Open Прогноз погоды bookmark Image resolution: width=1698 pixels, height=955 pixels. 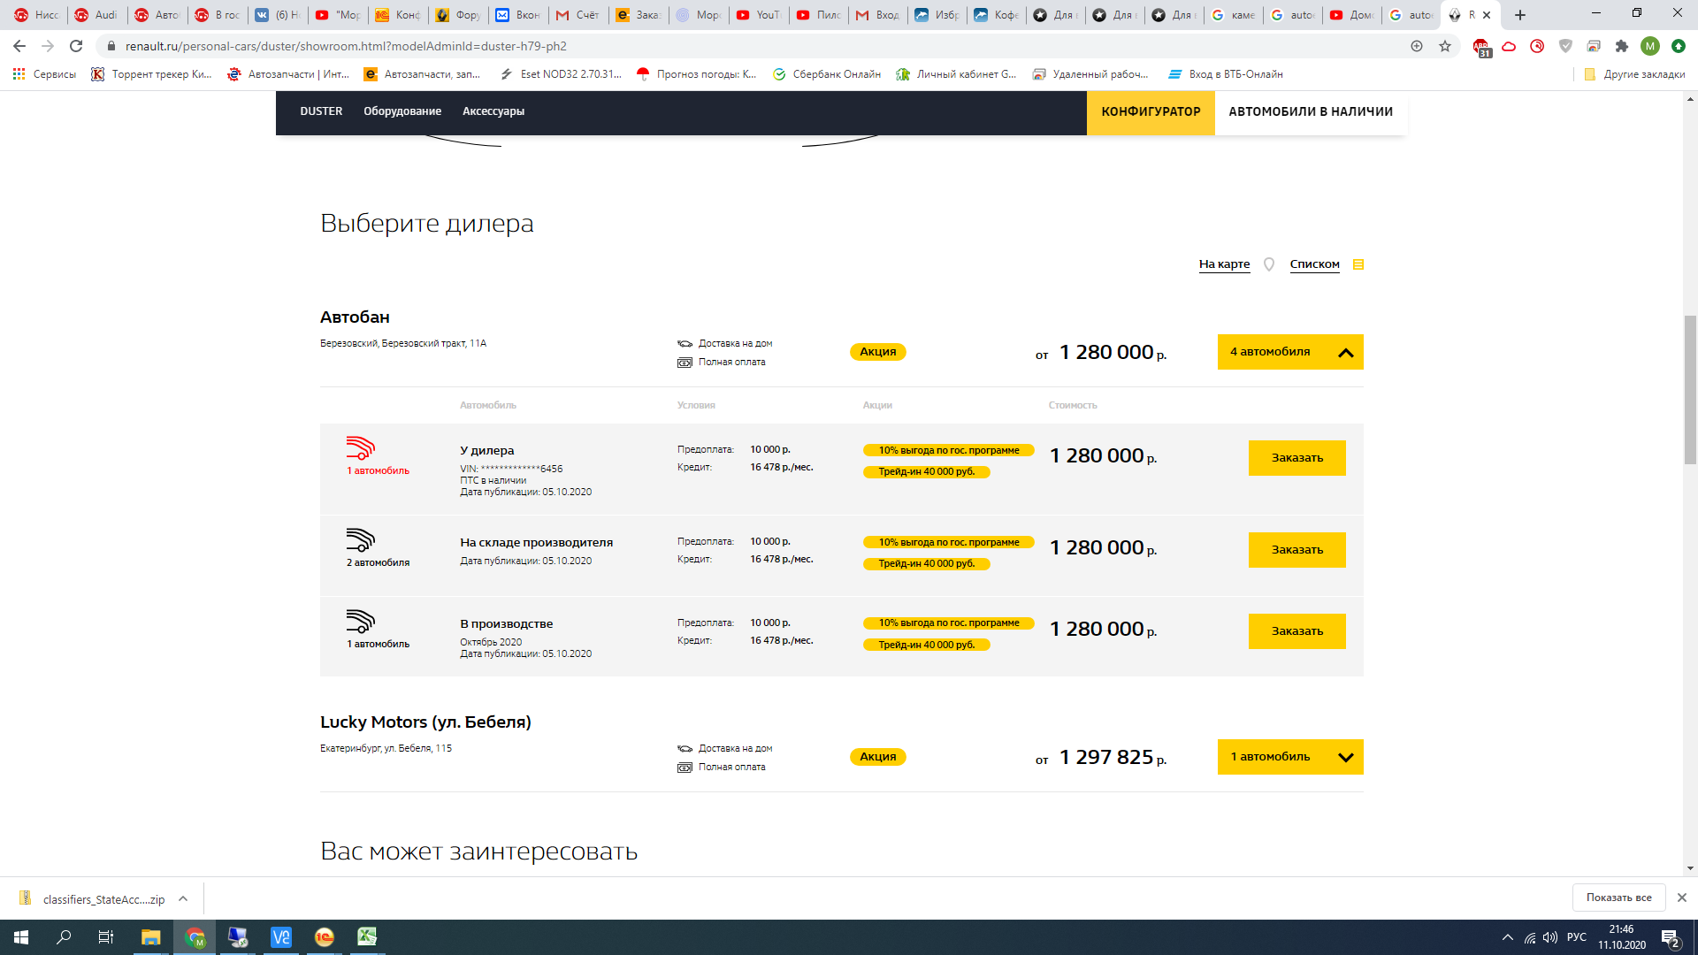pos(696,74)
